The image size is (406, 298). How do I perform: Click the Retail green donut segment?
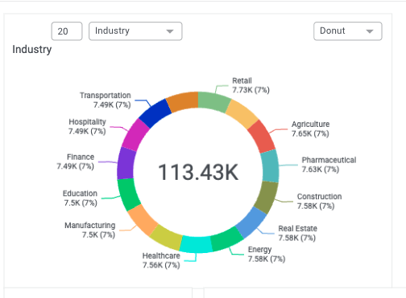(214, 102)
